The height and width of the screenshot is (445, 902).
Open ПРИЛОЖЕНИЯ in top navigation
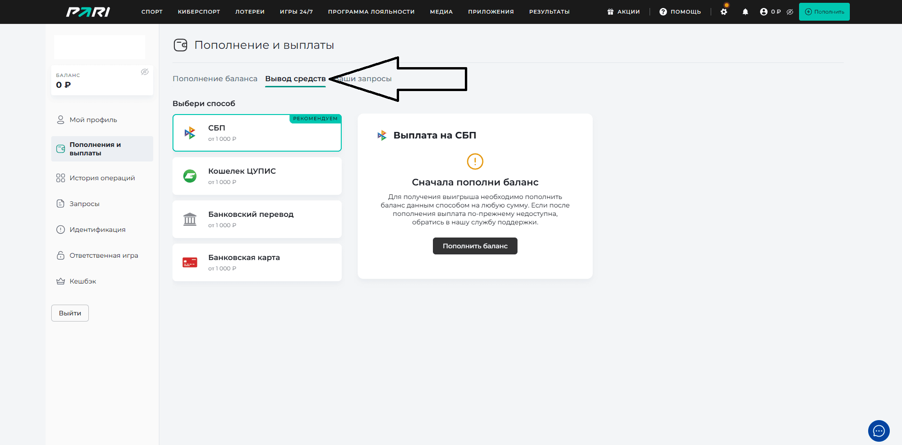click(491, 12)
